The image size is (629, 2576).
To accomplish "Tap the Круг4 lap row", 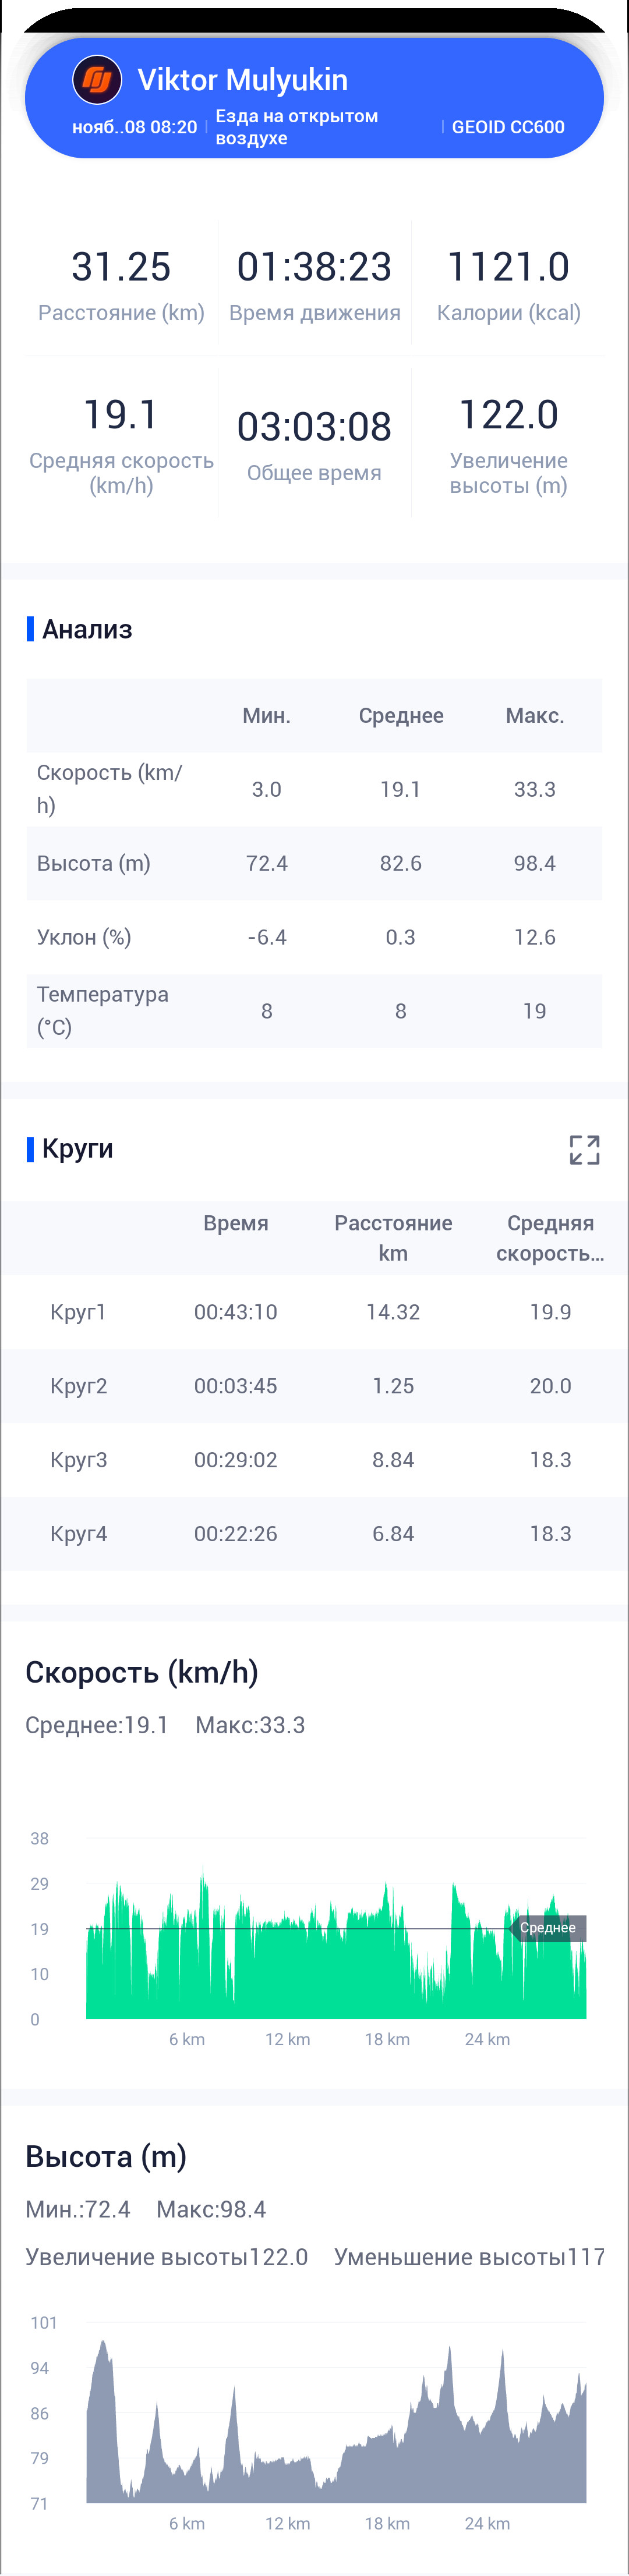I will pos(314,1534).
